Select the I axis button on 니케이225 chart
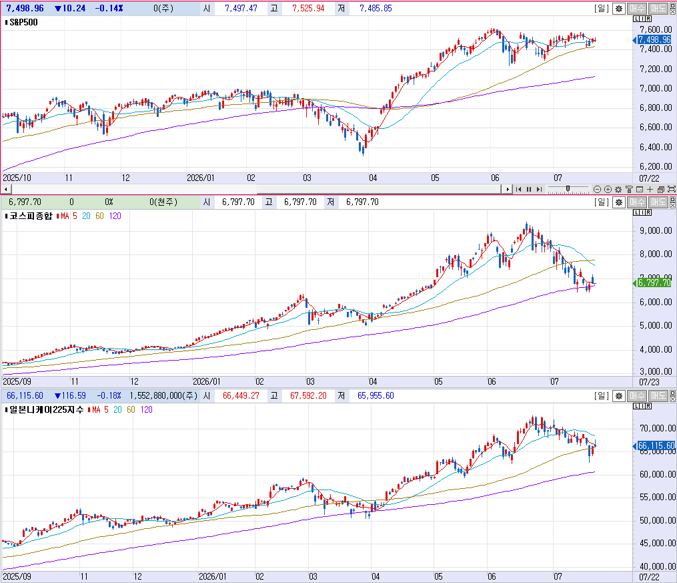This screenshot has height=583, width=677. [x=642, y=406]
